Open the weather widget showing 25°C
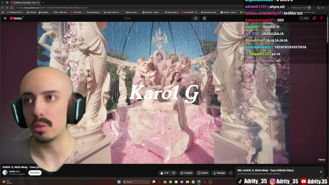The image size is (329, 185). tap(7, 182)
